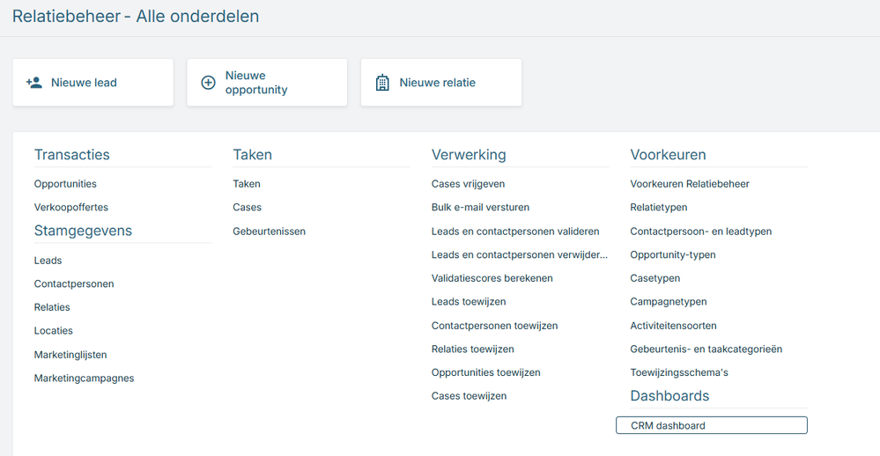
Task: Click Leads en contactpersonen valideren
Action: pos(515,232)
